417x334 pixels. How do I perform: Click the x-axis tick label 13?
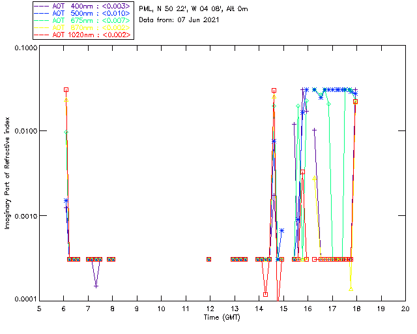[x=235, y=309]
